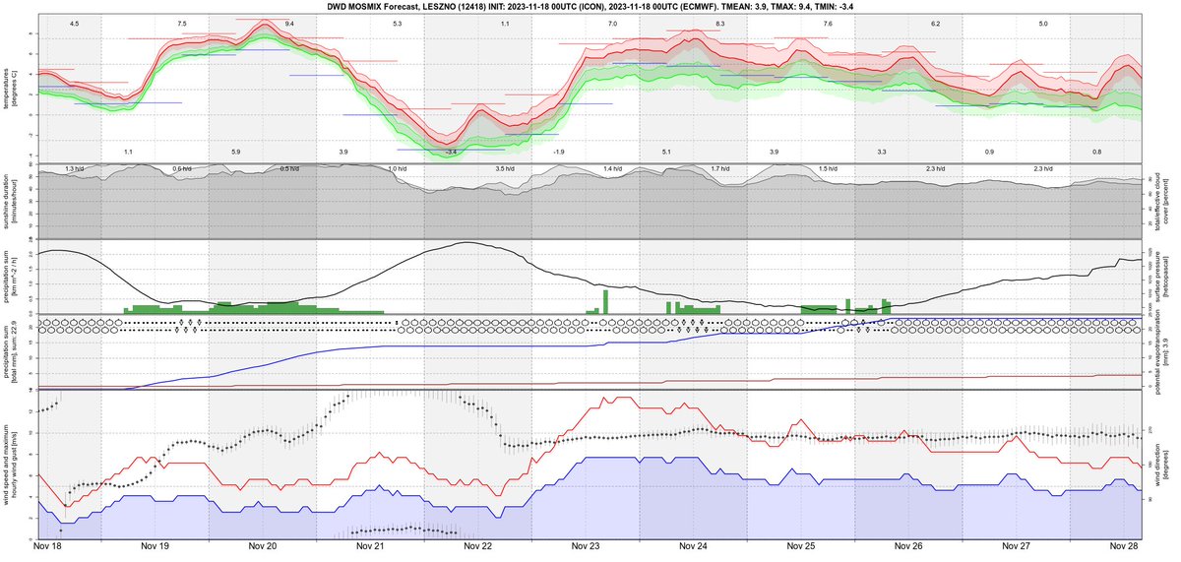Click the '3.5 h/d' sunshine label
The image size is (1181, 562).
click(505, 169)
